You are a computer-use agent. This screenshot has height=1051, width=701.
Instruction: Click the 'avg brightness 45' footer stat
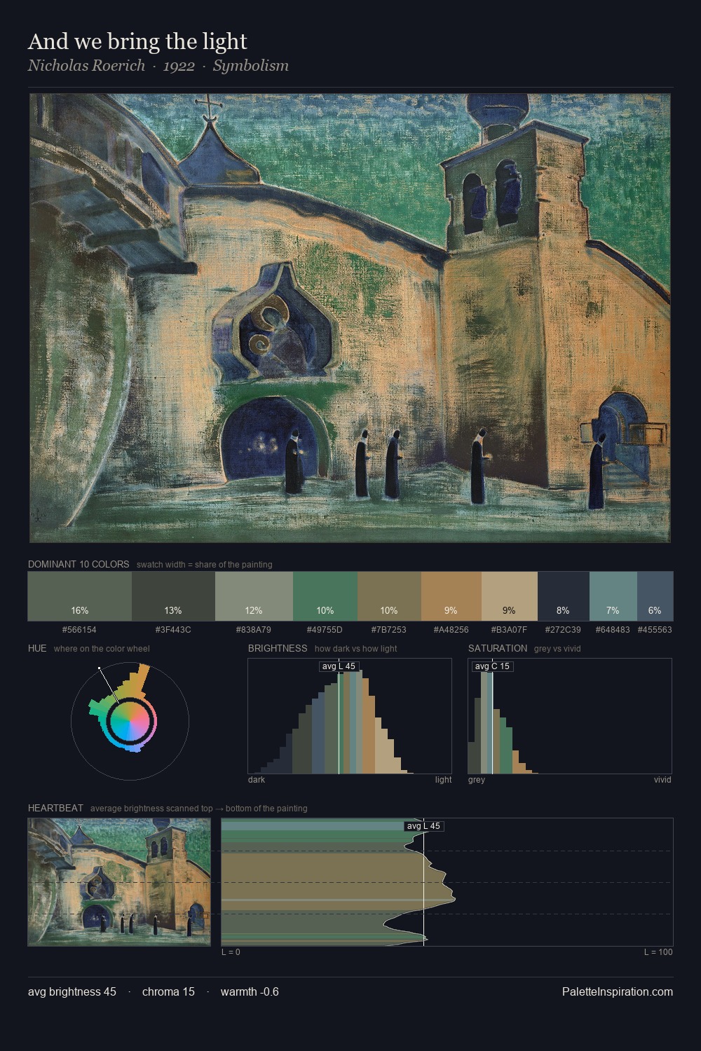pos(72,991)
